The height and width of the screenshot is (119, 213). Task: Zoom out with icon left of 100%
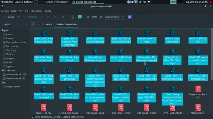tap(88, 17)
